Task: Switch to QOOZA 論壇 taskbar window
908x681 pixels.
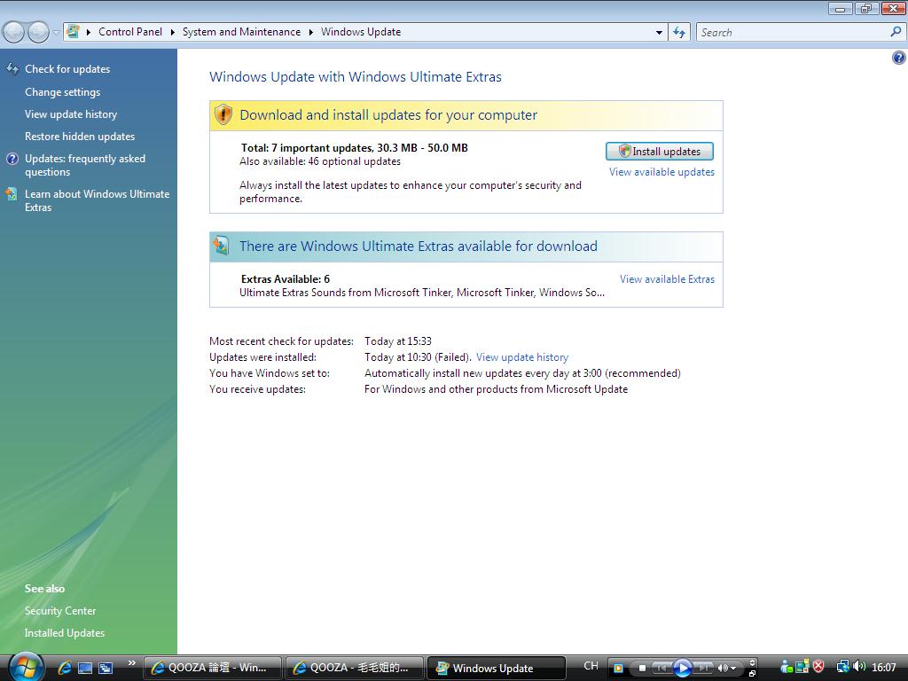Action: (x=213, y=668)
